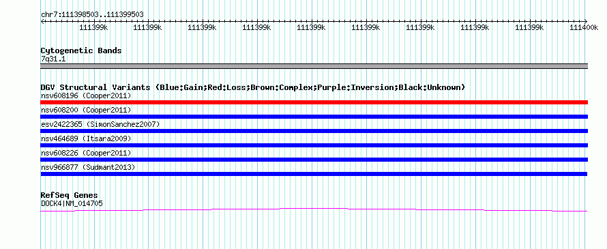The height and width of the screenshot is (249, 607).
Task: Open the nsv608196 (Cooper2011) variant label
Action: pos(86,96)
